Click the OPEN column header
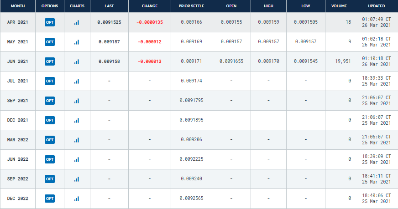This screenshot has width=398, height=209. (231, 6)
